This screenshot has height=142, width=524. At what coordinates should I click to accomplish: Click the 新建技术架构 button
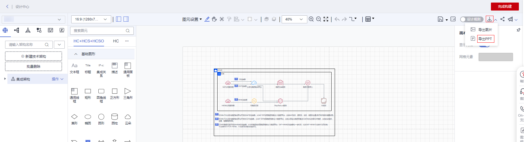[33, 56]
